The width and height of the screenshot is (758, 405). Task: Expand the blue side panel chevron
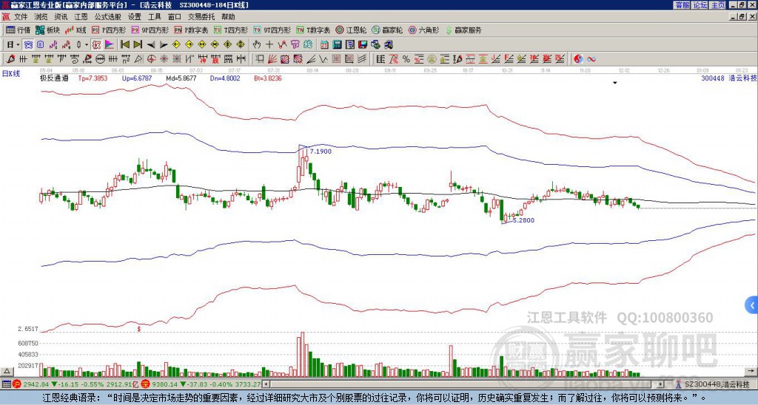point(752,305)
